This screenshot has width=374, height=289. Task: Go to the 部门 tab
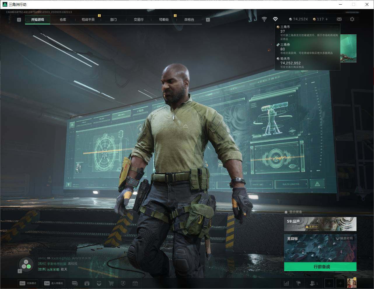coord(113,20)
